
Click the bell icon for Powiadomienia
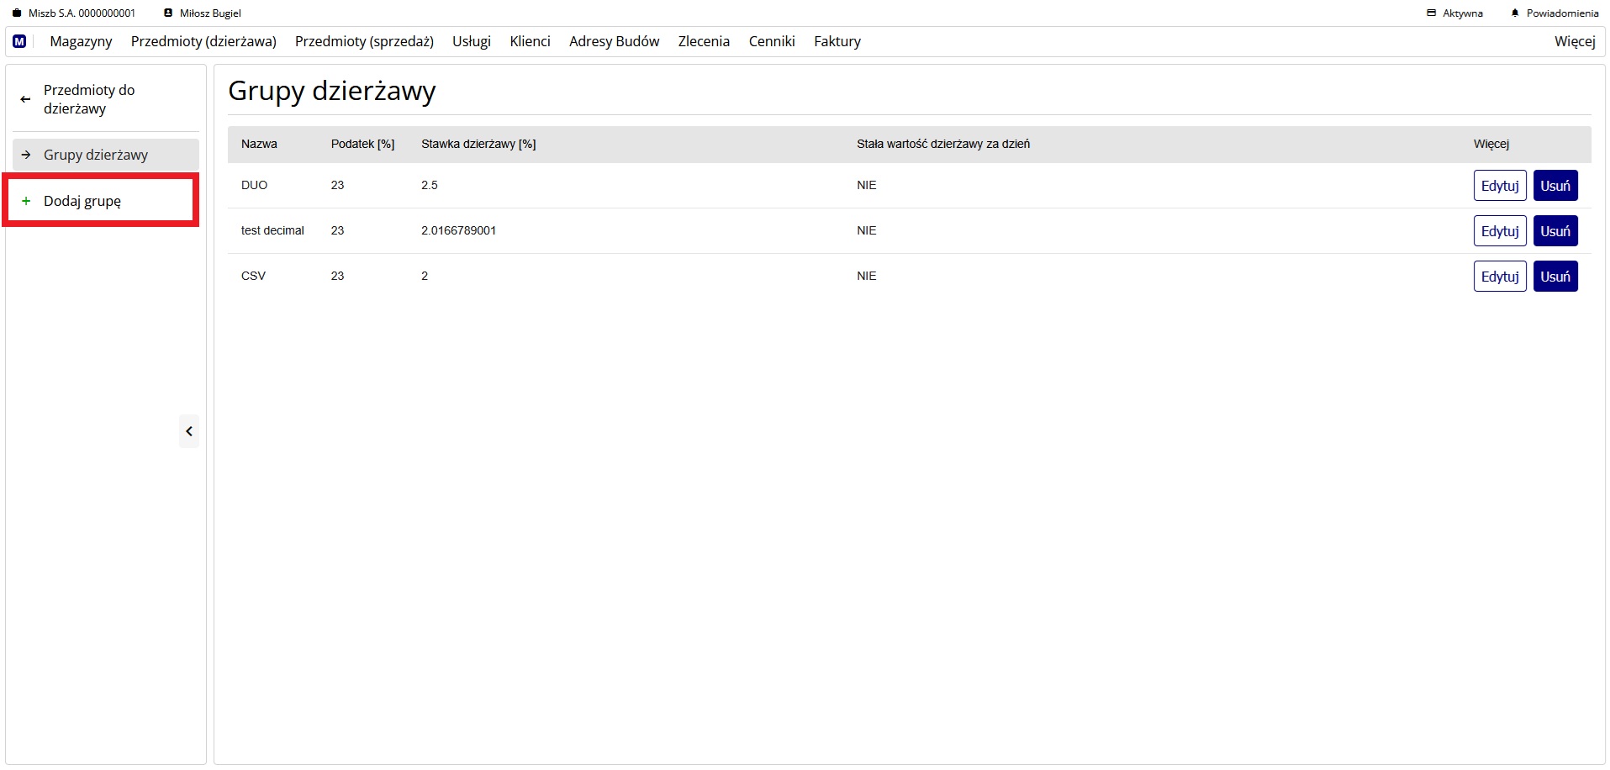click(x=1515, y=13)
